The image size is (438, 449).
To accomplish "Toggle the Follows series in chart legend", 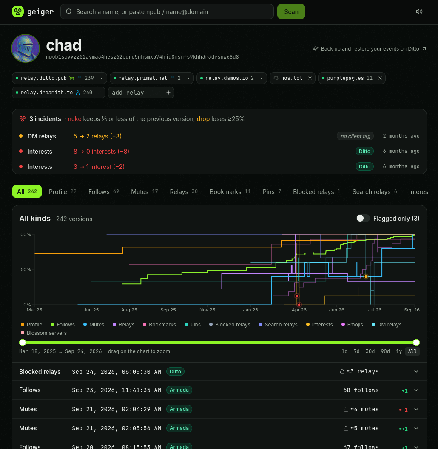I will pos(63,324).
